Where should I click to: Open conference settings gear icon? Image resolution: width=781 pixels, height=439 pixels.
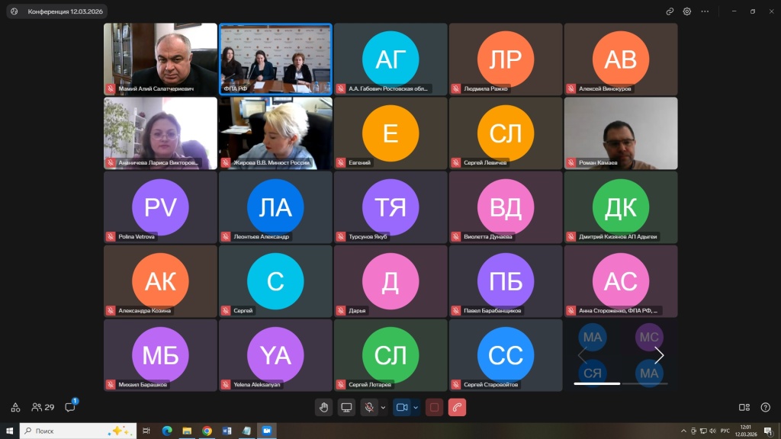(x=687, y=11)
